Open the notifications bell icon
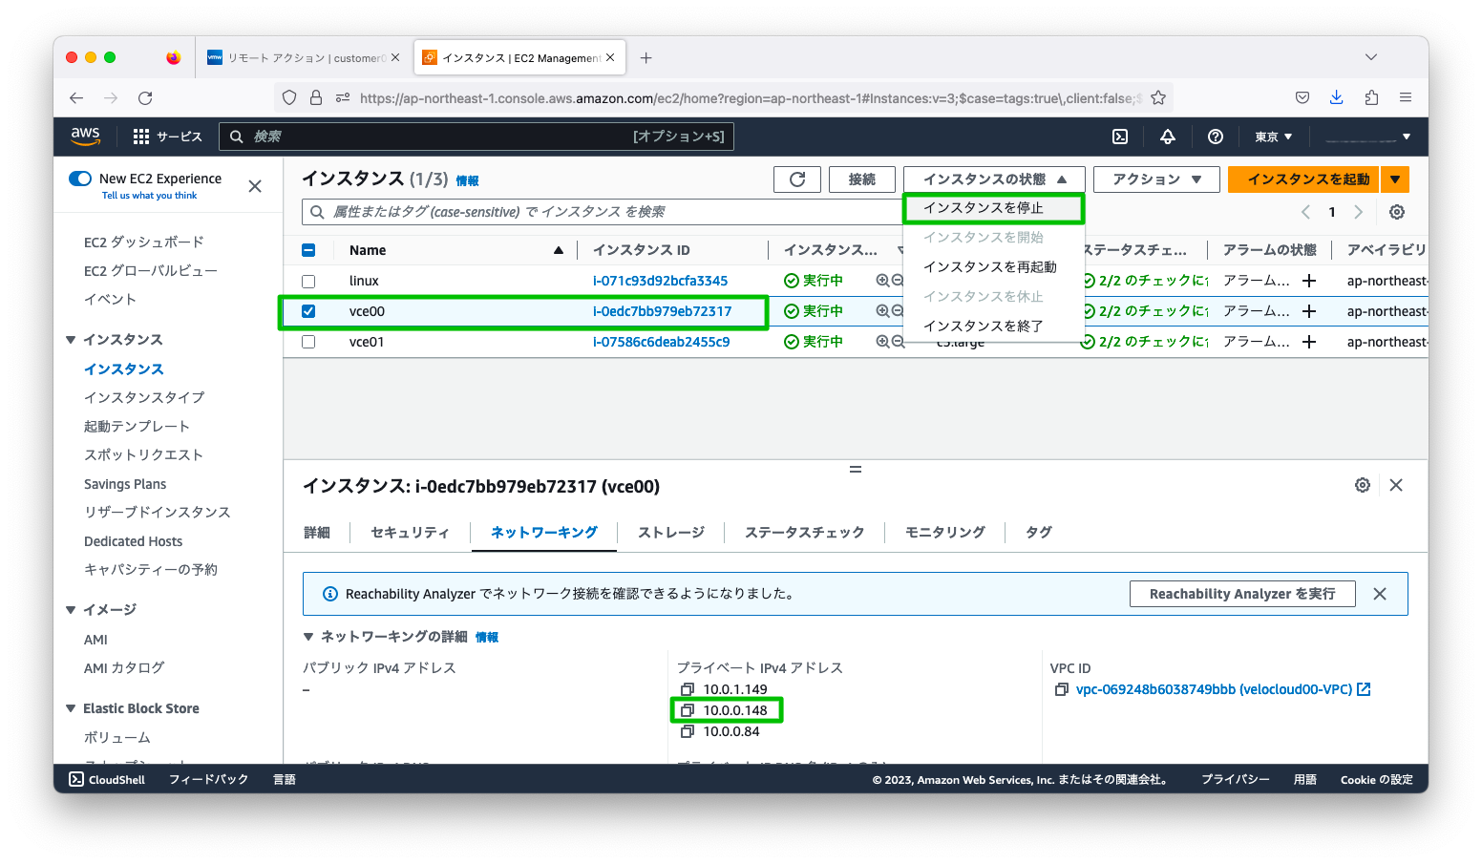The width and height of the screenshot is (1482, 864). click(1167, 137)
